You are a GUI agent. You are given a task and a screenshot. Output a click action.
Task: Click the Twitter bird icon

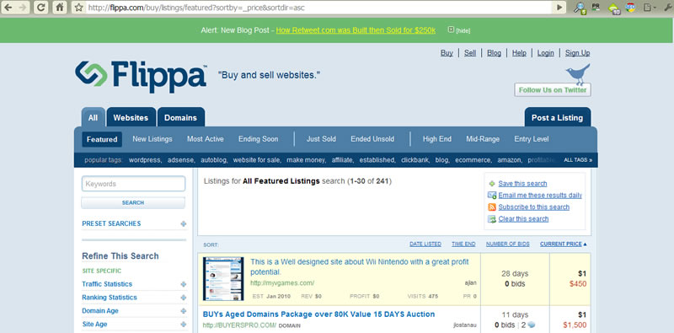click(578, 73)
